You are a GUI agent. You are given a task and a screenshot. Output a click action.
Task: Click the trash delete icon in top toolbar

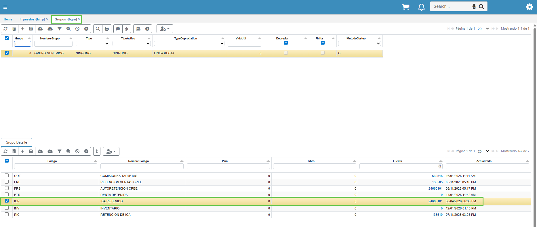click(14, 29)
